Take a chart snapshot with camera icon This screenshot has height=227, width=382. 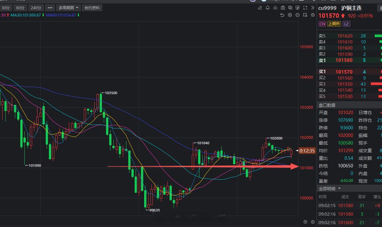(283, 8)
